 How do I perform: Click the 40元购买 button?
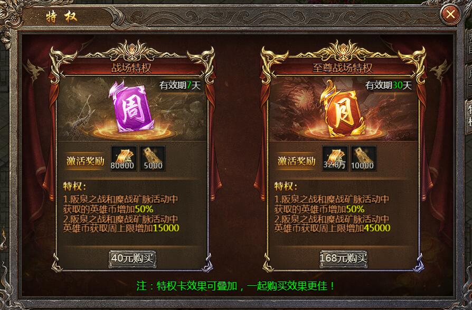(x=132, y=258)
